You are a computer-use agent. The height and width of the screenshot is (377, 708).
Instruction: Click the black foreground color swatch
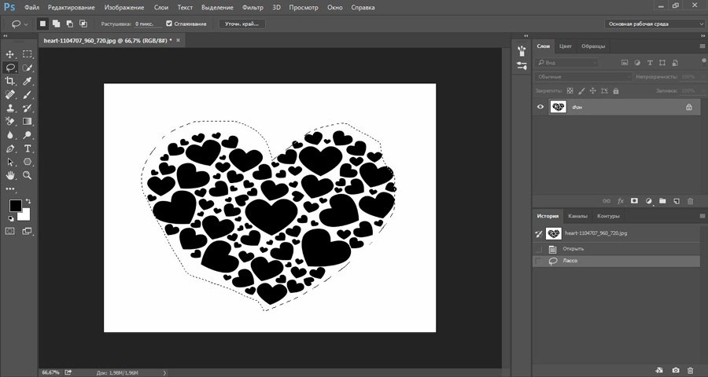point(15,206)
